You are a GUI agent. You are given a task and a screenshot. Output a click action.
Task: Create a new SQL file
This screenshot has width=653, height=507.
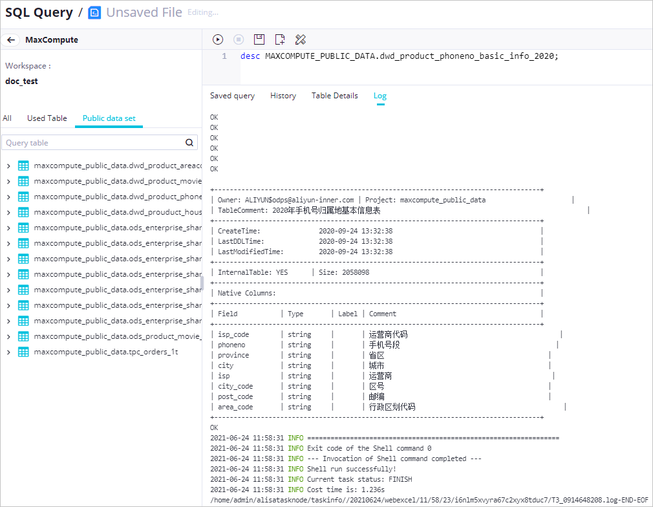pos(279,39)
